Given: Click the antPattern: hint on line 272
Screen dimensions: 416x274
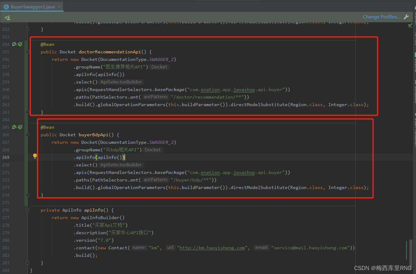Looking at the screenshot, I should (x=156, y=180).
